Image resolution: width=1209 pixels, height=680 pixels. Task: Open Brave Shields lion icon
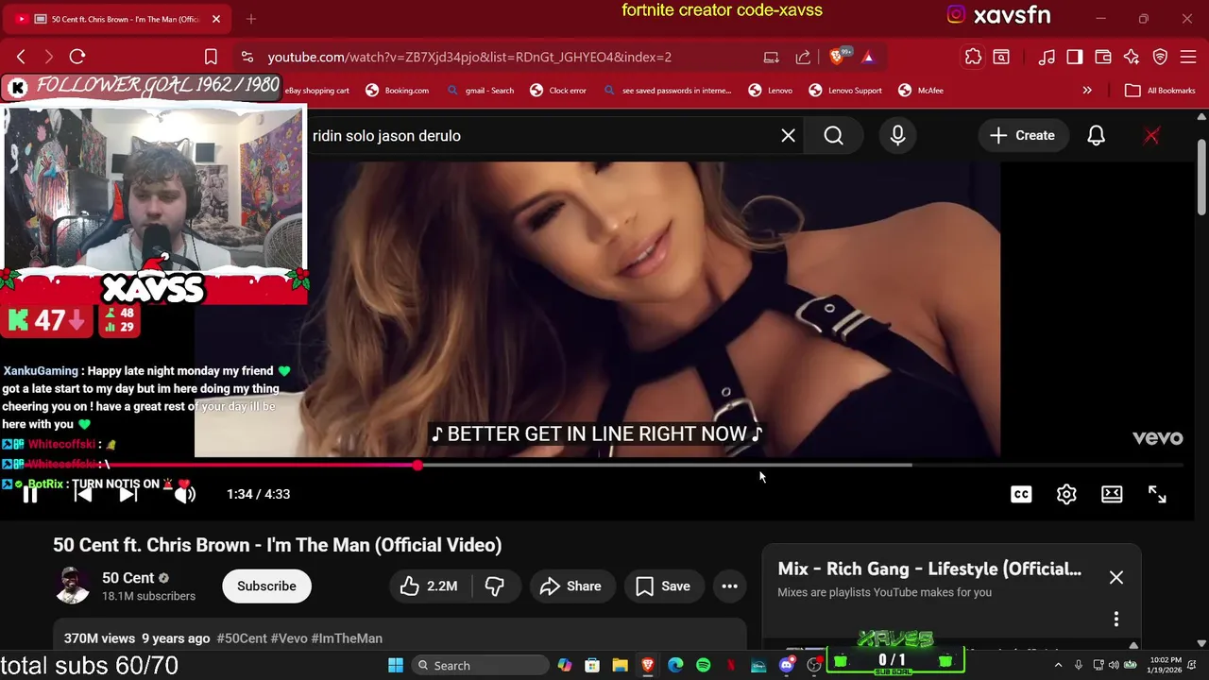[837, 57]
